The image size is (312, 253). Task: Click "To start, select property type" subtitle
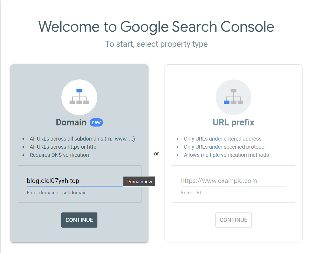click(x=156, y=44)
